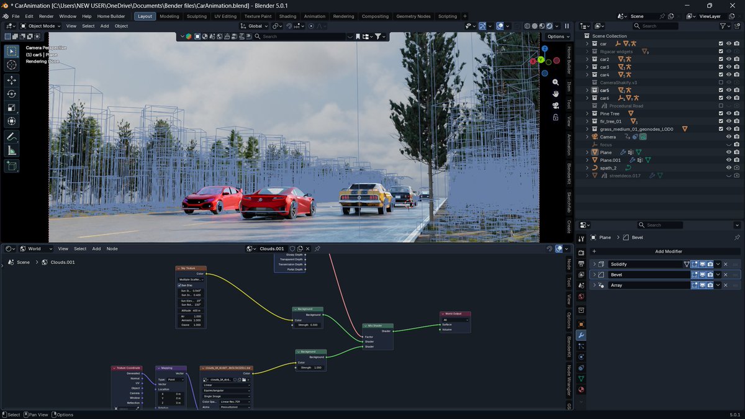Open the Object Data properties tab icon
Image resolution: width=745 pixels, height=419 pixels.
(581, 379)
